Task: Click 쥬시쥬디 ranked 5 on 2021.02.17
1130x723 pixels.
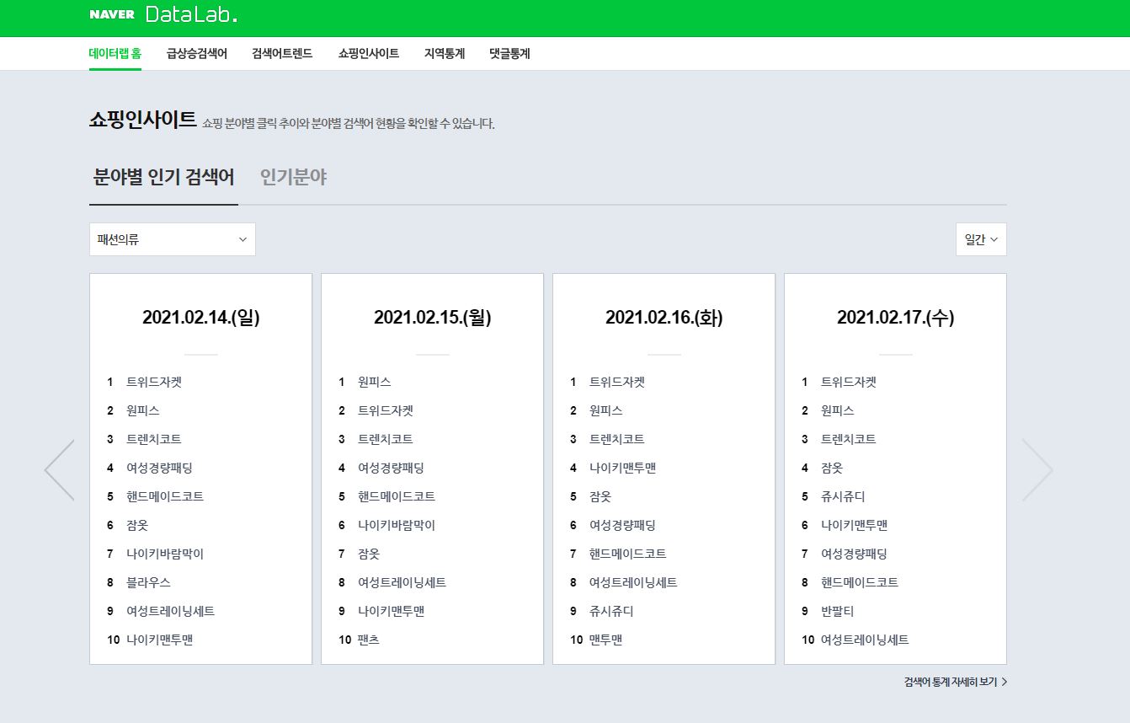Action: pos(843,496)
